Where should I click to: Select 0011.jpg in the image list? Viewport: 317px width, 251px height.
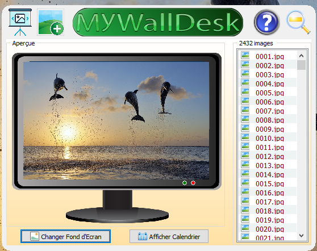coord(270,147)
